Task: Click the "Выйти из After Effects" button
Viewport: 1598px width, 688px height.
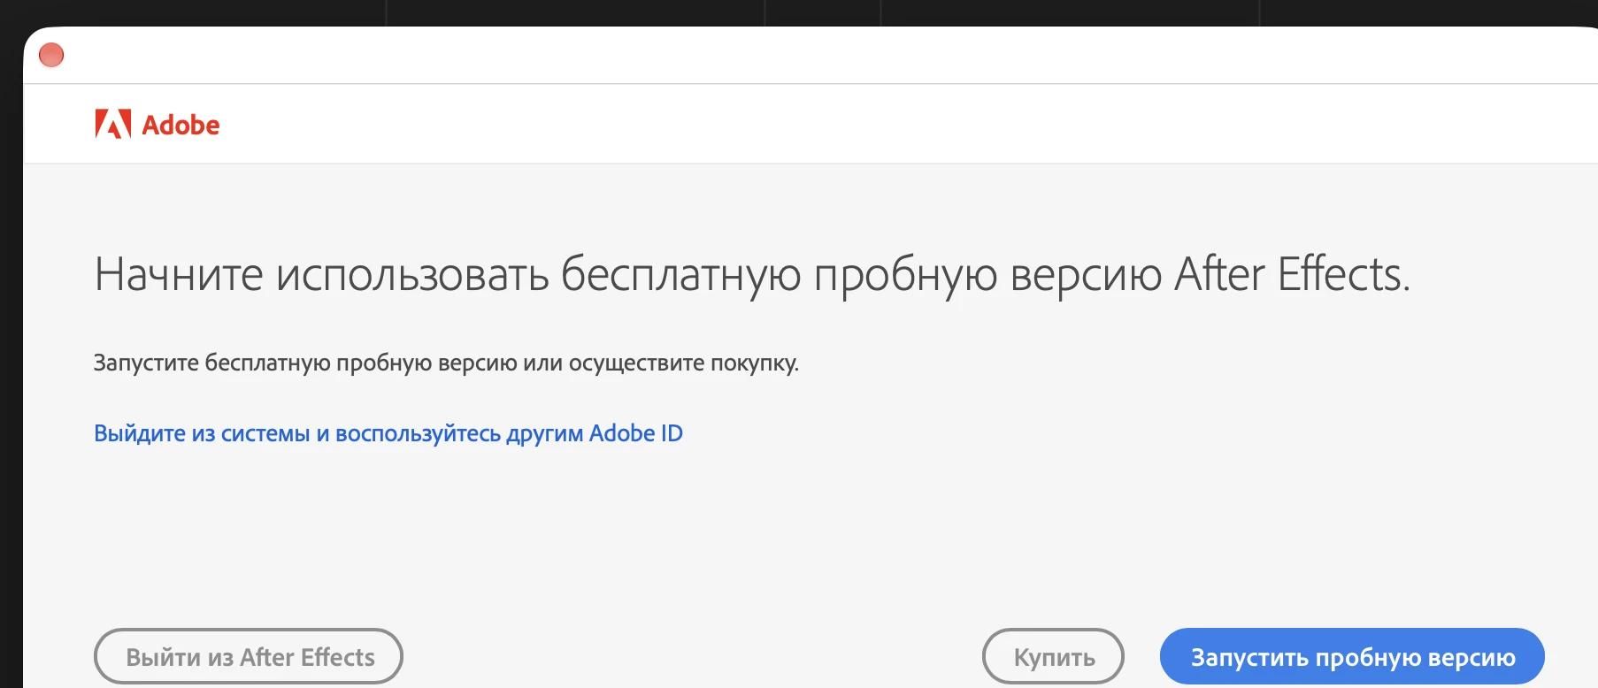Action: pyautogui.click(x=249, y=656)
